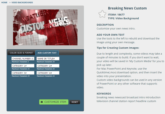Image resolution: width=165 pixels, height=114 pixels.
Task: Open the HOME breadcrumb link
Action: click(x=4, y=3)
